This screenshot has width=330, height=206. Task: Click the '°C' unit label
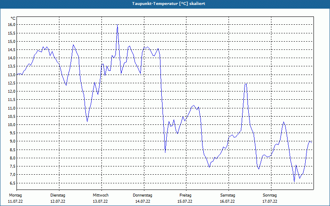pos(13,19)
